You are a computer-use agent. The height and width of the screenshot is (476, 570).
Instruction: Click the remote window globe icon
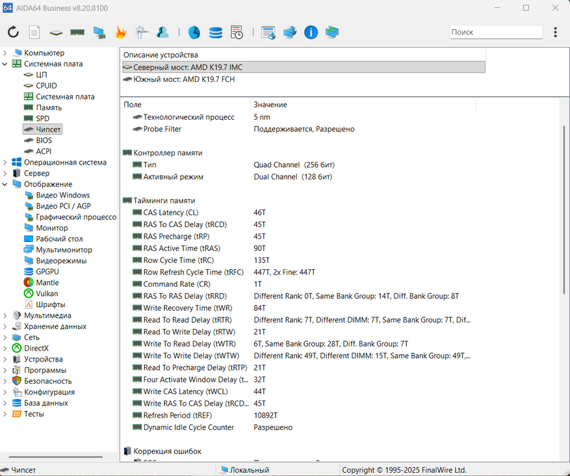pos(268,33)
